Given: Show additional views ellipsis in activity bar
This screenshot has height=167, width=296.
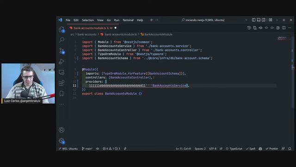Looking at the screenshot, I should 62,104.
